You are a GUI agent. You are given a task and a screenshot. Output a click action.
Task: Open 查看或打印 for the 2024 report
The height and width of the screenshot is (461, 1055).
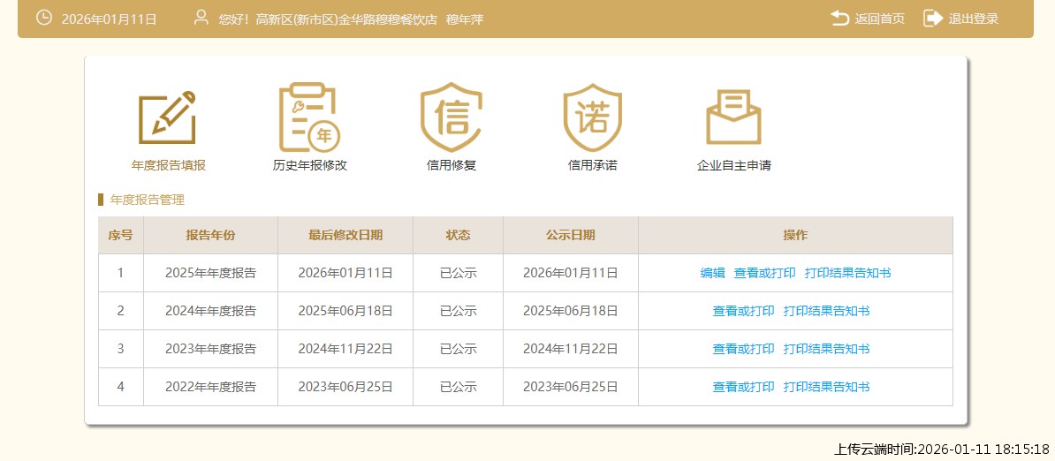743,311
